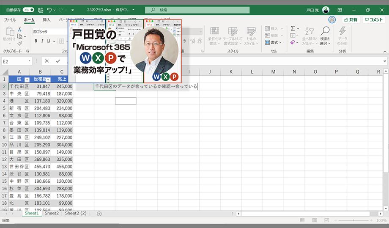Click the Format Painter brush icon
This screenshot has width=389, height=228.
point(19,44)
